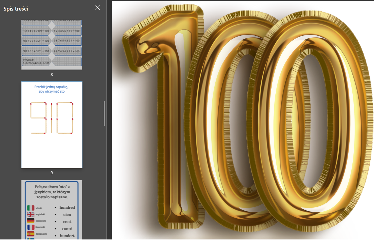This screenshot has height=240, width=374.
Task: Click the Greek word εκατό in thumbnail
Action: (x=67, y=229)
